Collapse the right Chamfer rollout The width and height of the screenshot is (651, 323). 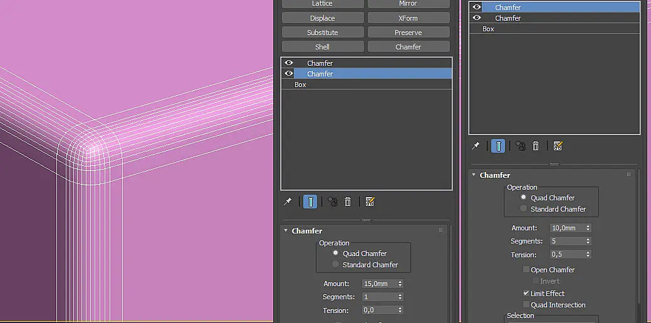click(x=474, y=175)
